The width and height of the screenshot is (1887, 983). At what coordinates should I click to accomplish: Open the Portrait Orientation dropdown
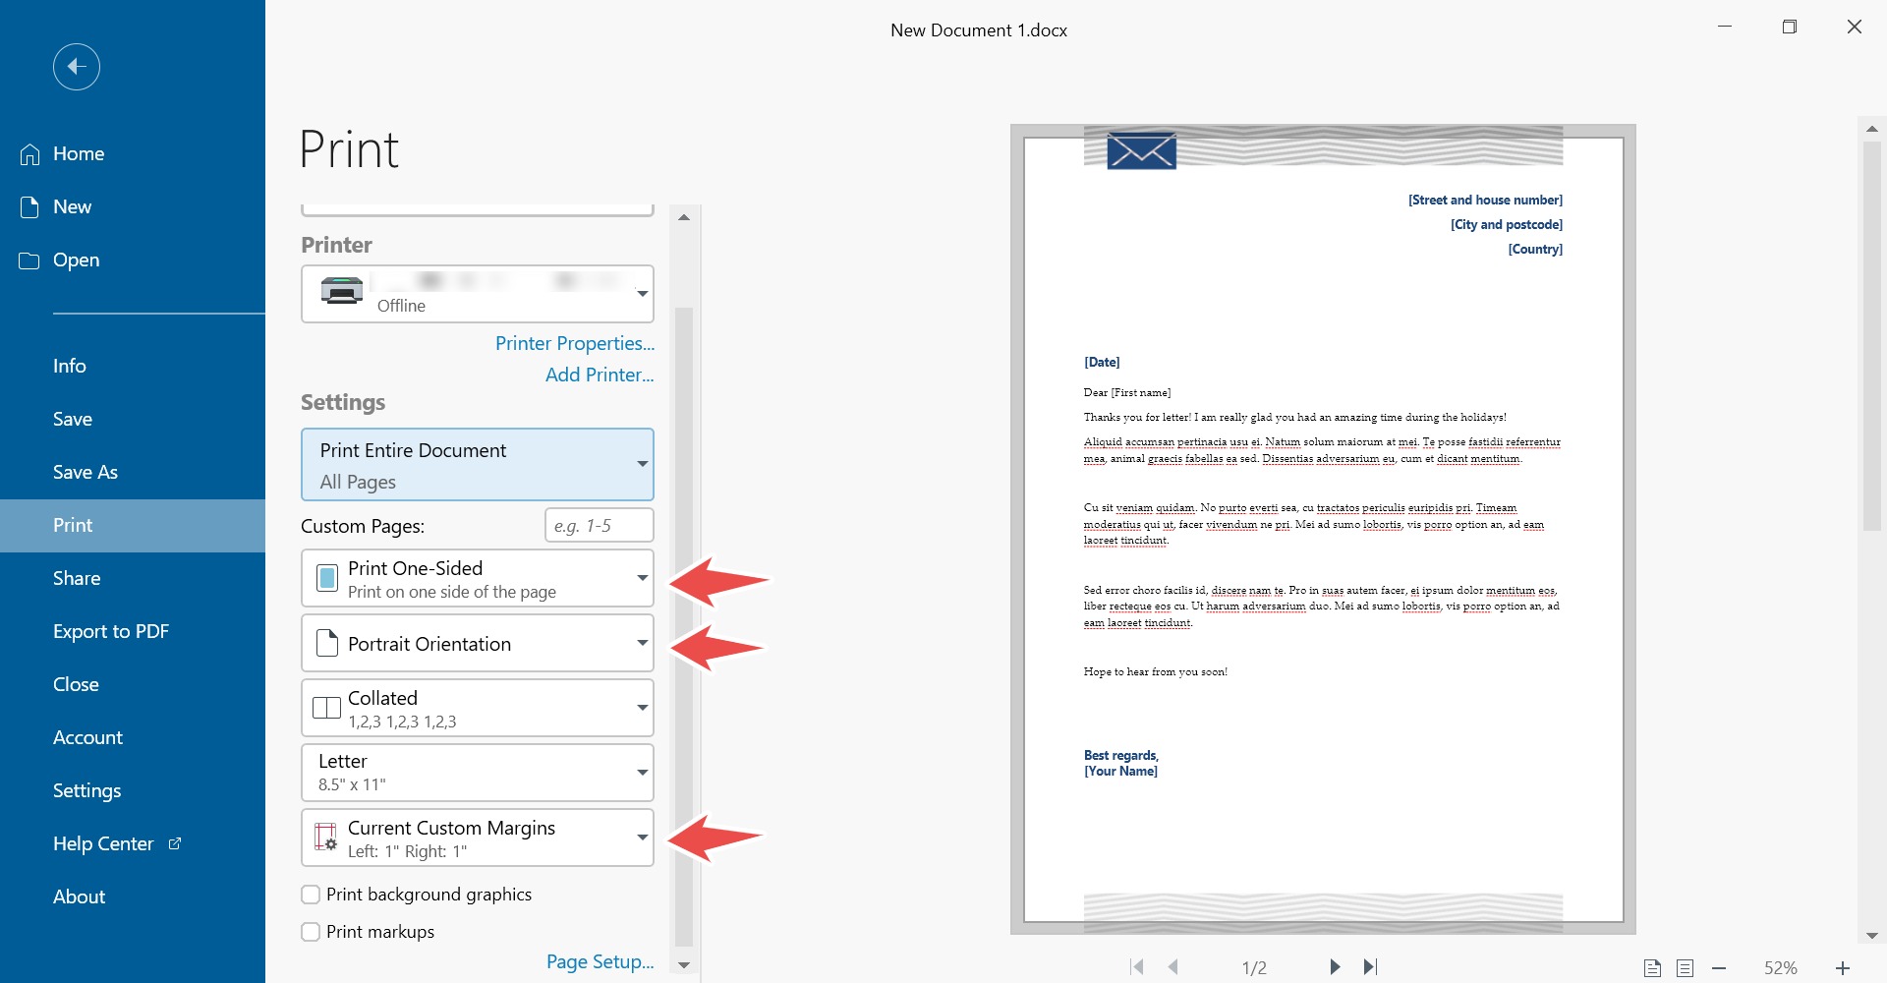click(x=478, y=644)
